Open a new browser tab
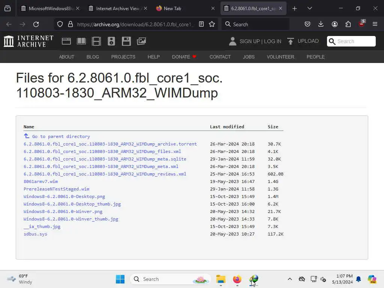 [295, 9]
